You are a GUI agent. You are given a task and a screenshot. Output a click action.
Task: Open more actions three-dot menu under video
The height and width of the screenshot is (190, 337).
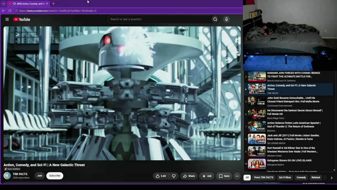tap(237, 176)
